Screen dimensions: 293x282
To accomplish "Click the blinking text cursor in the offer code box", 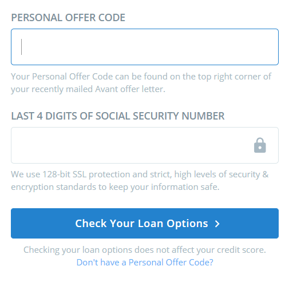I will click(21, 47).
